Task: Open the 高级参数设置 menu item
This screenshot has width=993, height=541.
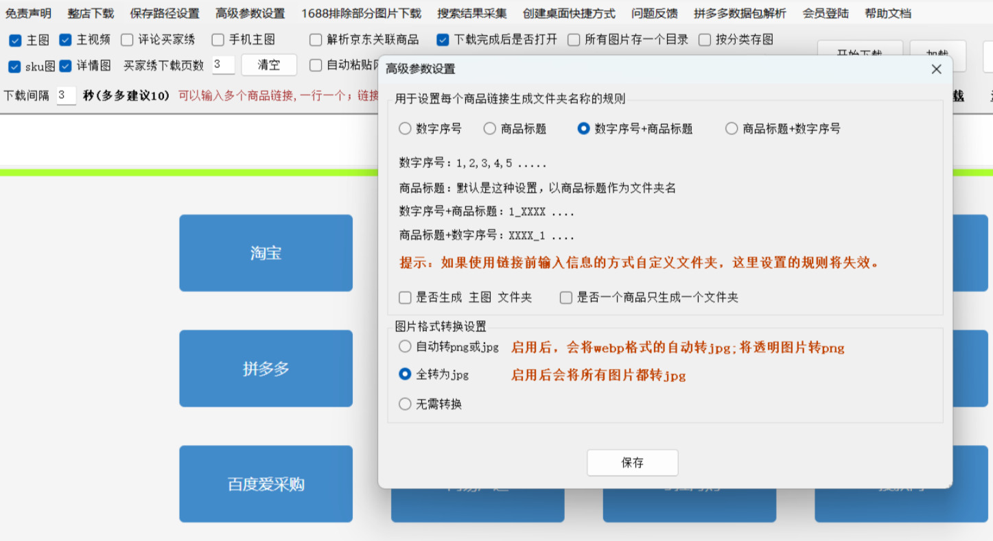Action: pyautogui.click(x=250, y=13)
